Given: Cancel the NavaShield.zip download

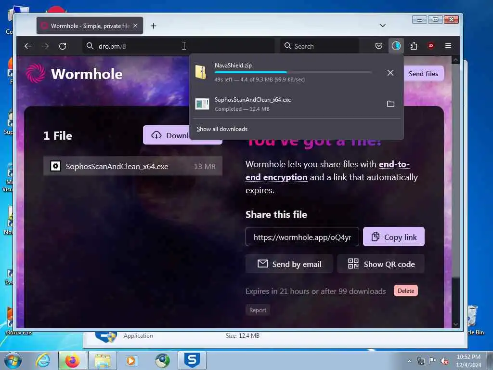Looking at the screenshot, I should click(x=390, y=73).
